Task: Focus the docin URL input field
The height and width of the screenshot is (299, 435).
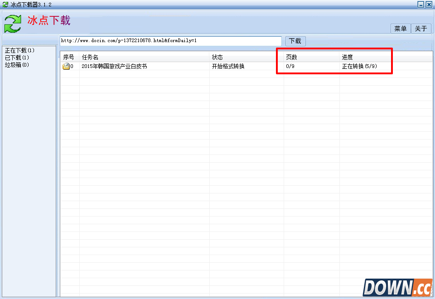Action: pyautogui.click(x=170, y=41)
